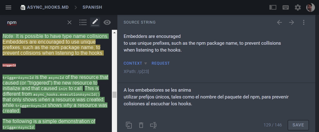The width and height of the screenshot is (319, 132).
Task: Go to next source string
Action: pos(291,22)
